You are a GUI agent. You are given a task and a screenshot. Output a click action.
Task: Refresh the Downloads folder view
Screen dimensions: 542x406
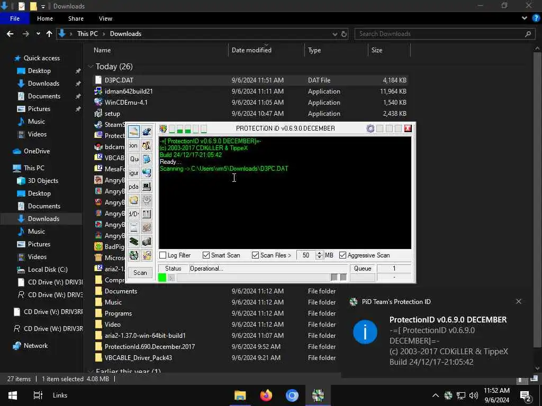(x=344, y=34)
